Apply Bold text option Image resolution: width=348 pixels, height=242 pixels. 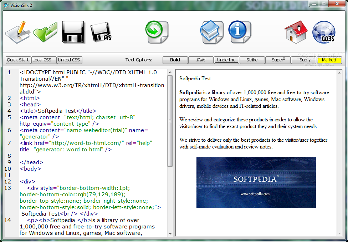[x=175, y=60]
